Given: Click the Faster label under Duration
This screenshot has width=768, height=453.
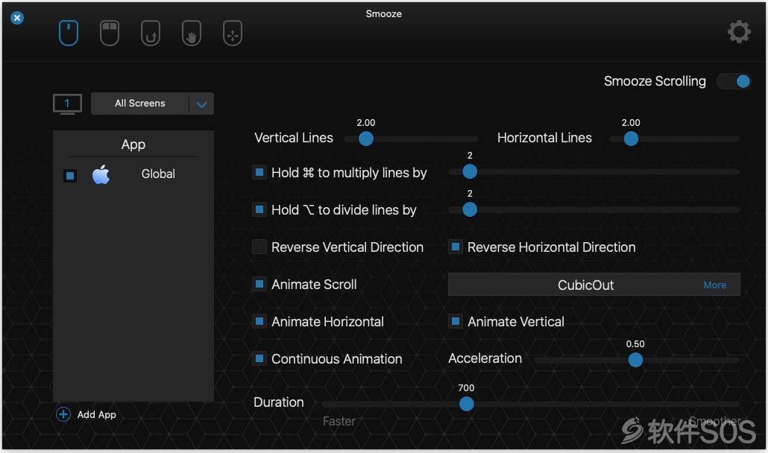Looking at the screenshot, I should (x=339, y=421).
